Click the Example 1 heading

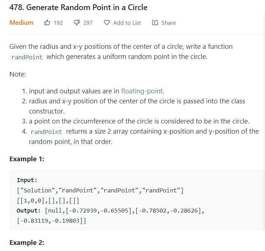pos(27,159)
